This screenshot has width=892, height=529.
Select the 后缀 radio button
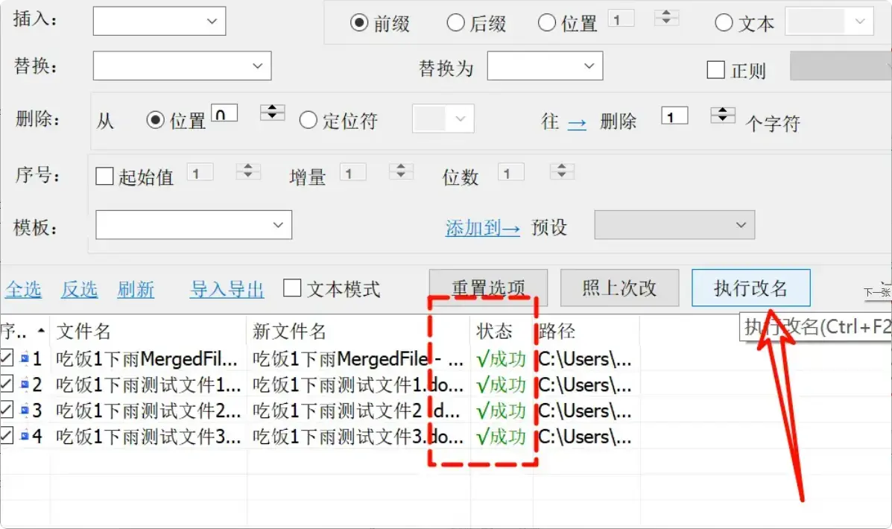coord(455,22)
